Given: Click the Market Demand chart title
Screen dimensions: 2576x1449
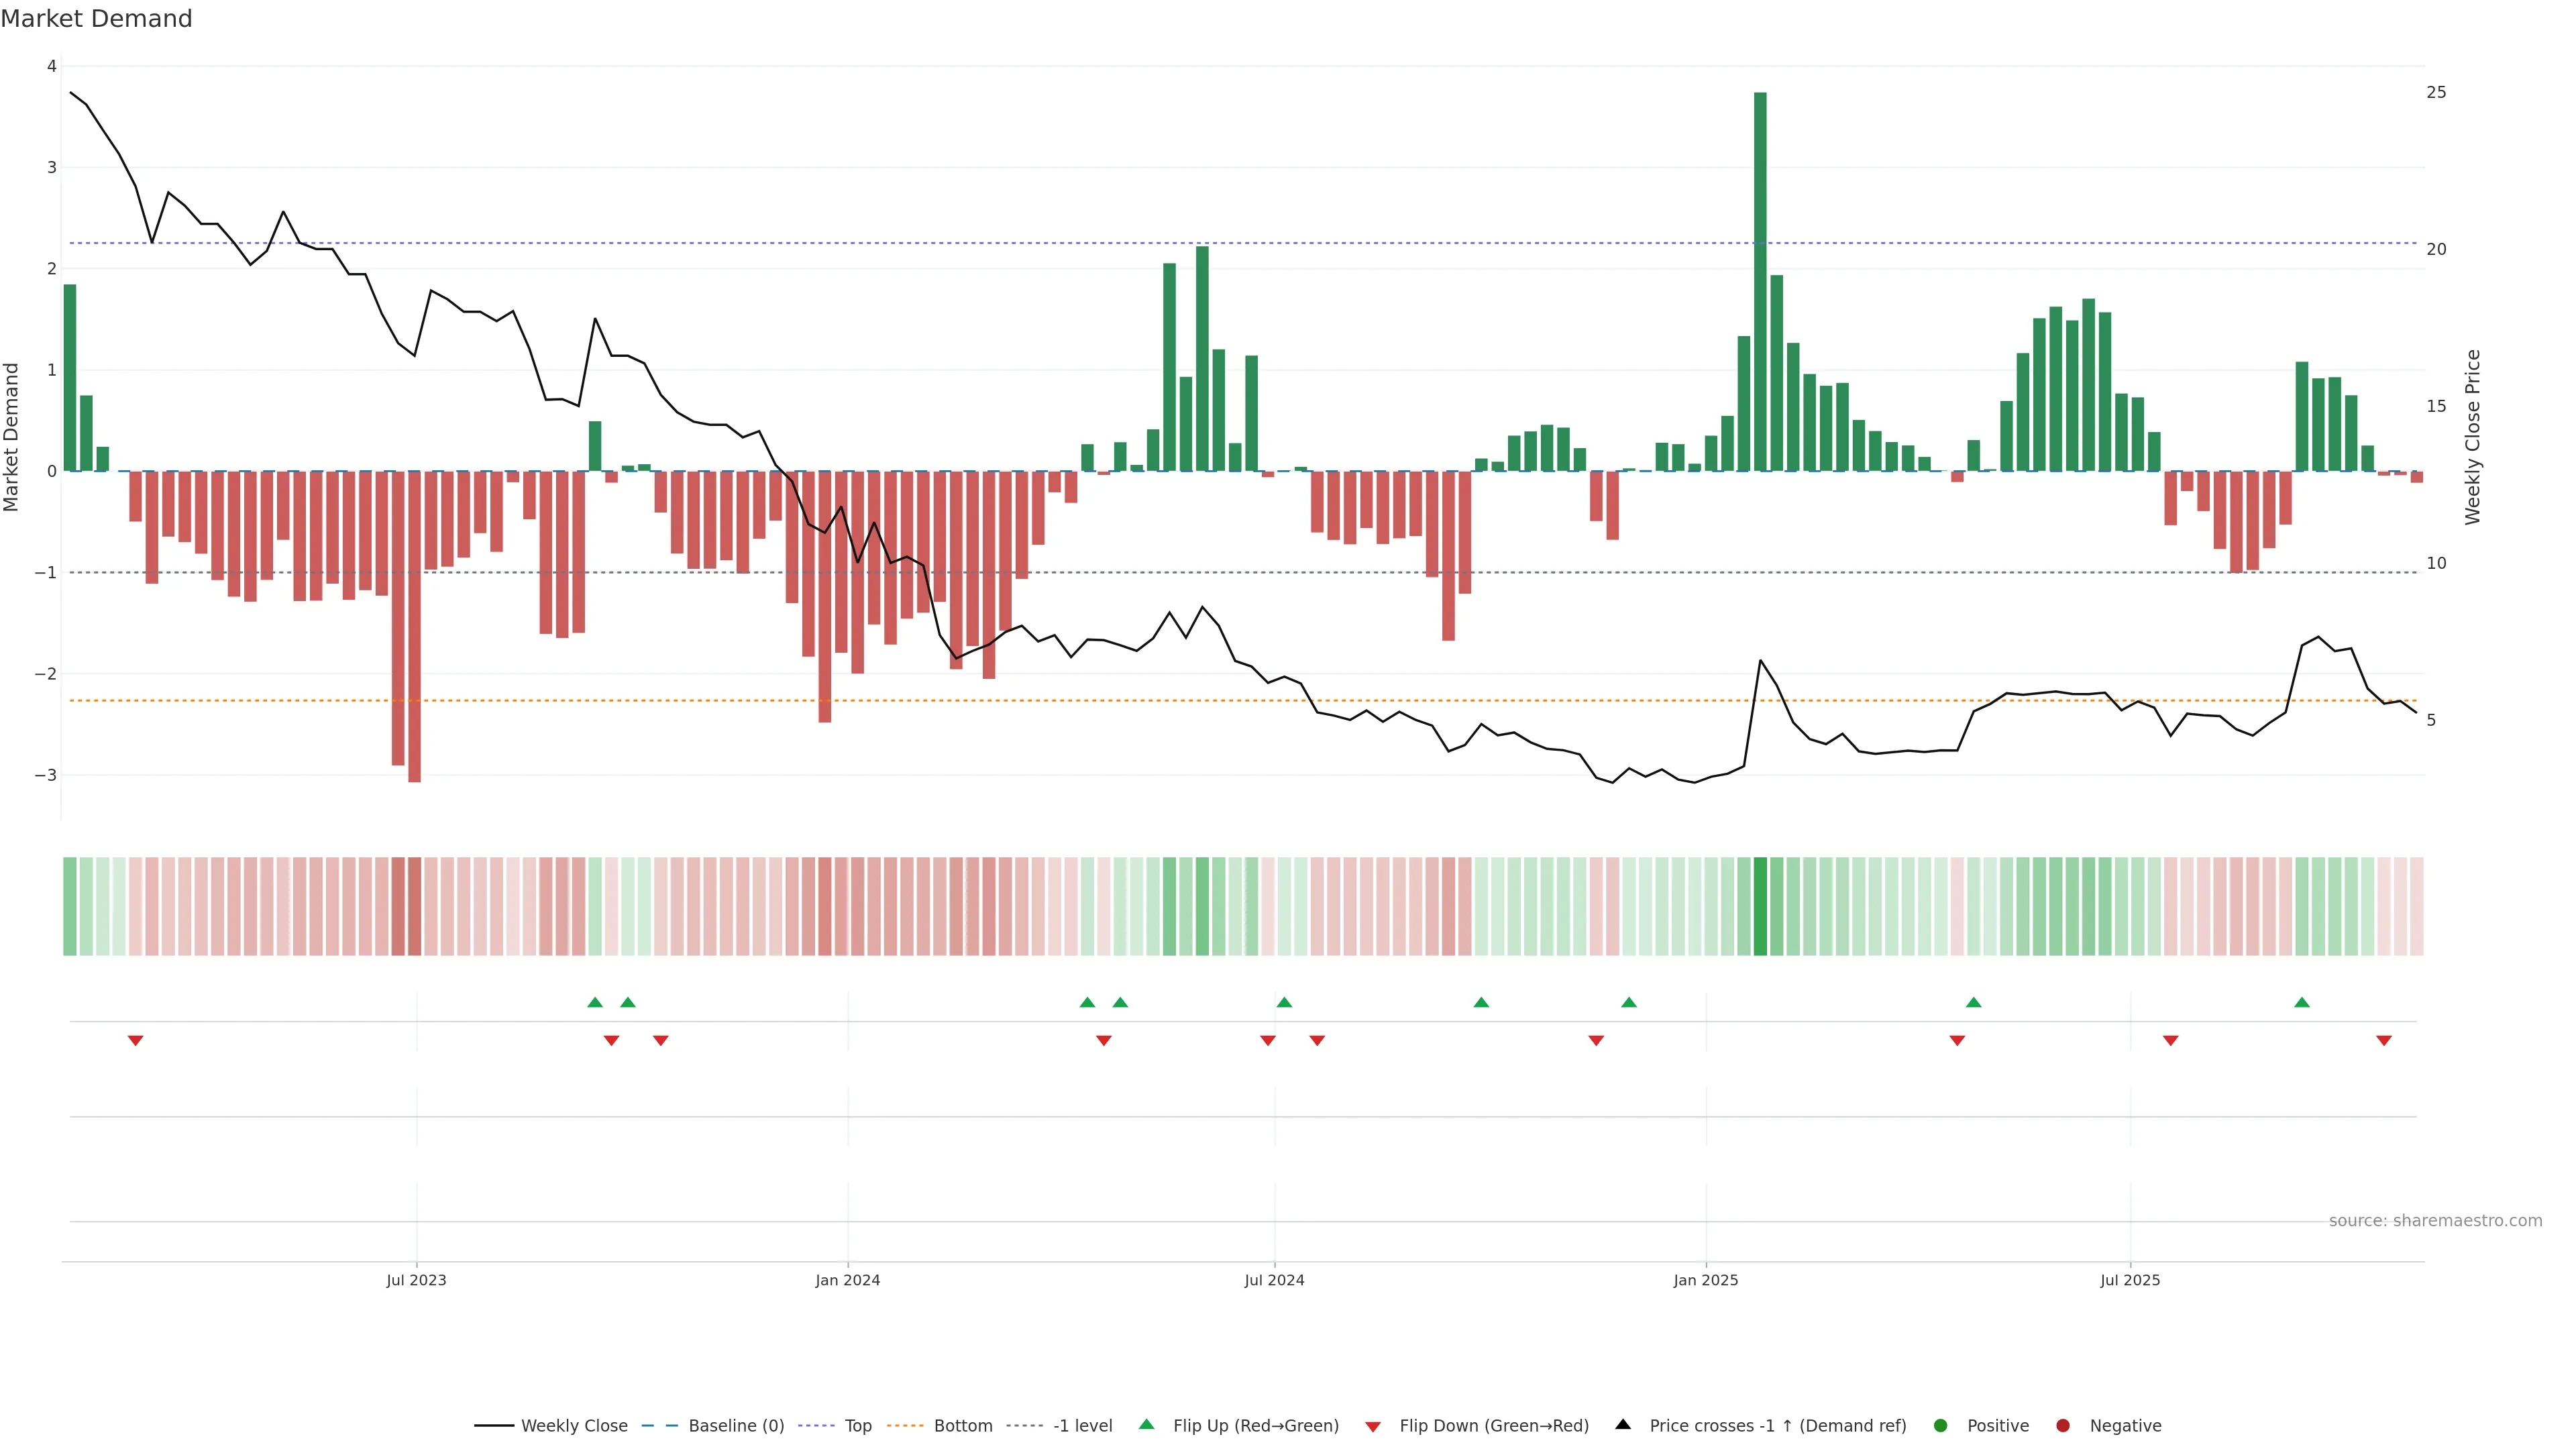Looking at the screenshot, I should pyautogui.click(x=96, y=19).
